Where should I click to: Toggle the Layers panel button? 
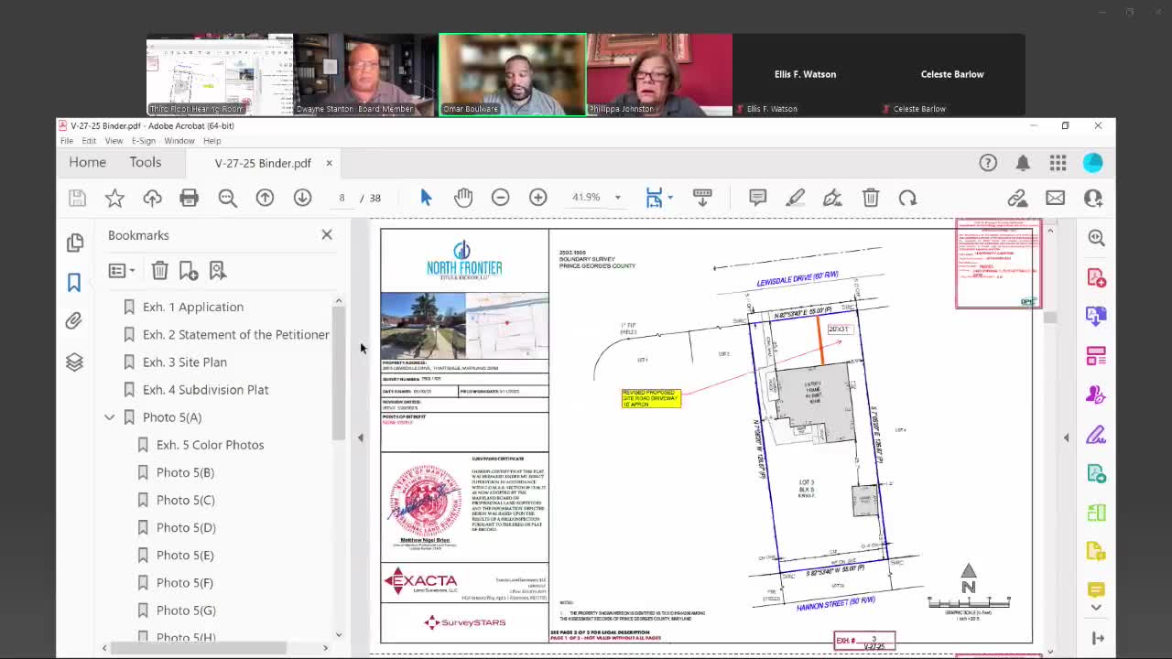(x=74, y=362)
